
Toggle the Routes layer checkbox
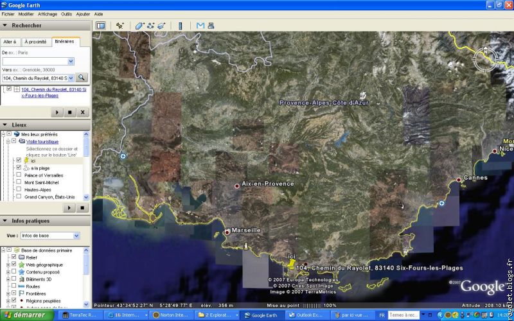tap(13, 286)
